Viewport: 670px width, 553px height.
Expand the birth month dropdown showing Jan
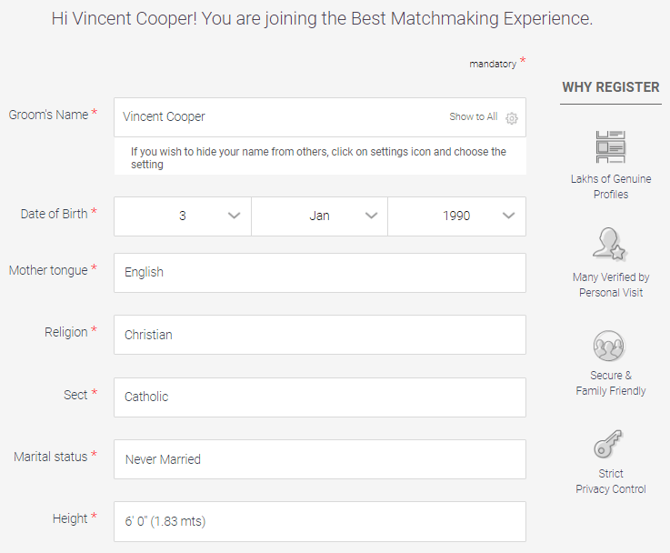(320, 216)
